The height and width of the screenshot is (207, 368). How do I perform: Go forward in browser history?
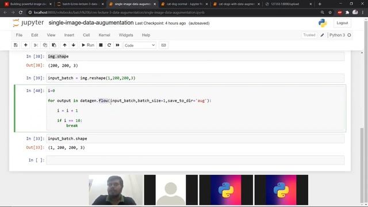[13, 13]
